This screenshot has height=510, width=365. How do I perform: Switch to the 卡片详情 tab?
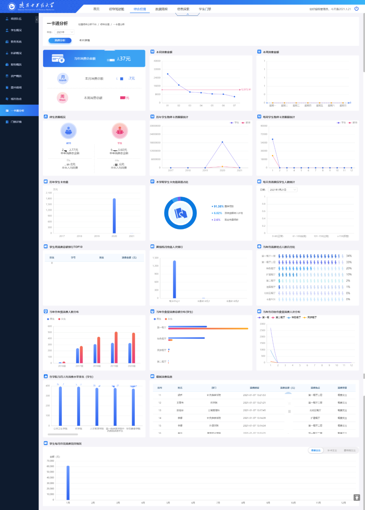(84, 40)
